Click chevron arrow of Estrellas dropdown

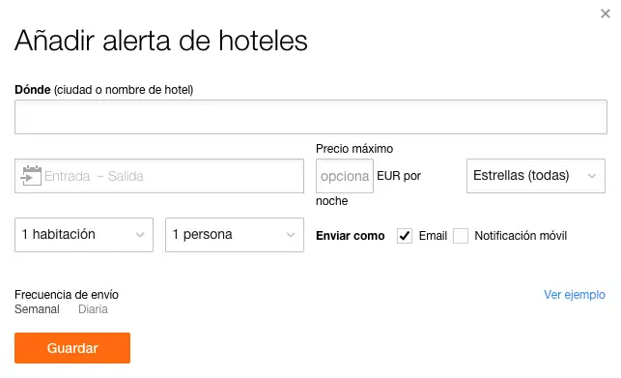592,176
